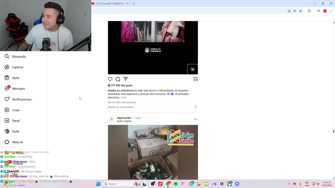Click scrollbar down arrow

pyautogui.click(x=333, y=178)
